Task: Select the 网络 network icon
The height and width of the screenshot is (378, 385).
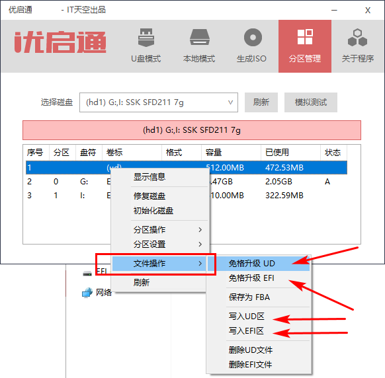Action: 87,292
